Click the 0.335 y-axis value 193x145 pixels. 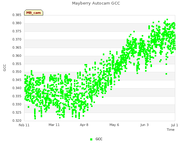tap(17, 96)
